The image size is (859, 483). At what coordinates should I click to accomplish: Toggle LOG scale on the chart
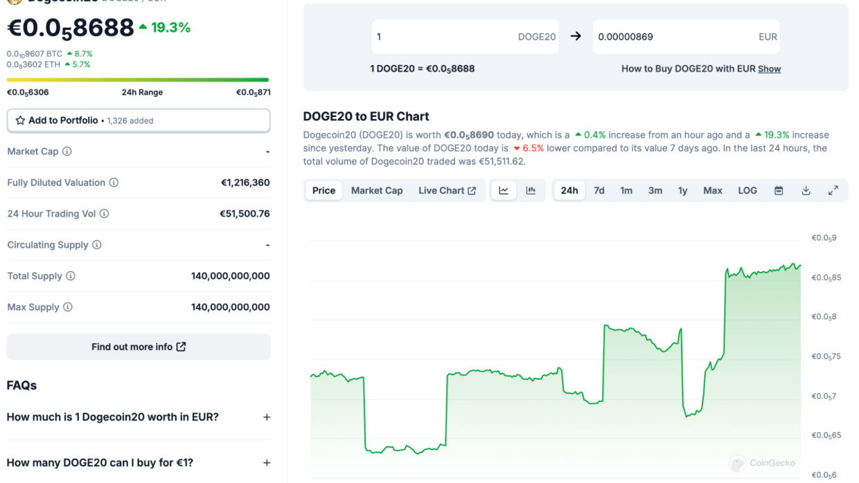pos(747,190)
